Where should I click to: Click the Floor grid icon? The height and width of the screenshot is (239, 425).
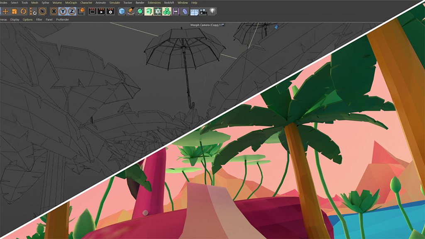[x=194, y=11]
